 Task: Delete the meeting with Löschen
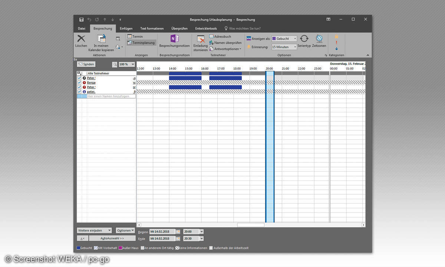(x=81, y=41)
